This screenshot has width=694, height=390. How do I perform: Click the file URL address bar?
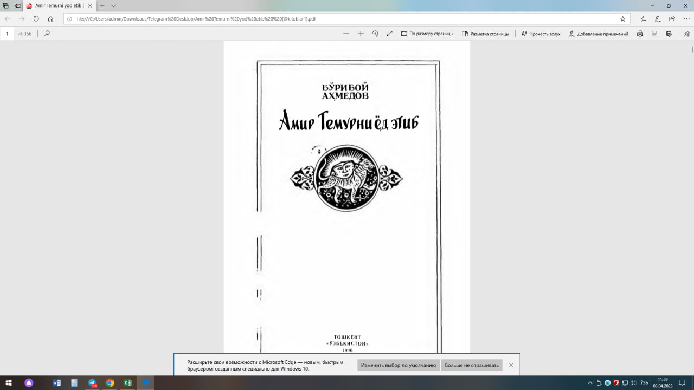(347, 18)
